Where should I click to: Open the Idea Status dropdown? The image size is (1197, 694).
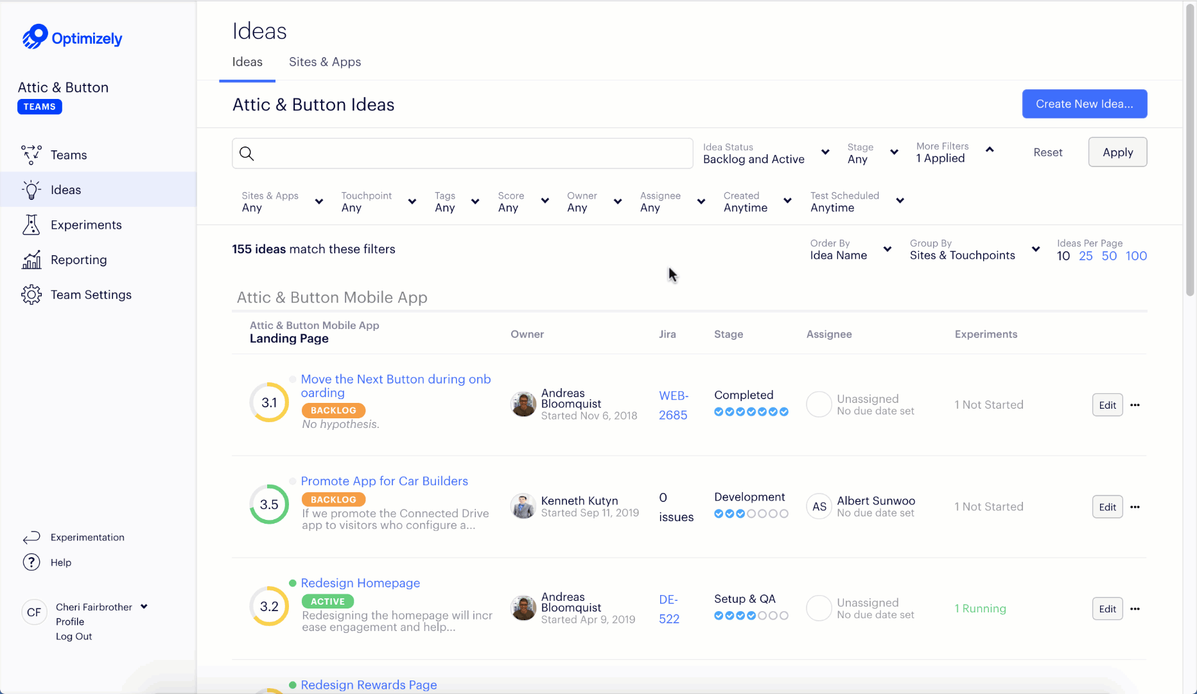(x=766, y=153)
